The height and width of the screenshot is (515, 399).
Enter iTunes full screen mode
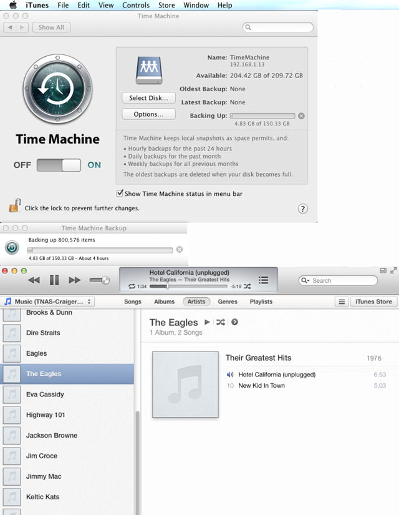tap(393, 270)
